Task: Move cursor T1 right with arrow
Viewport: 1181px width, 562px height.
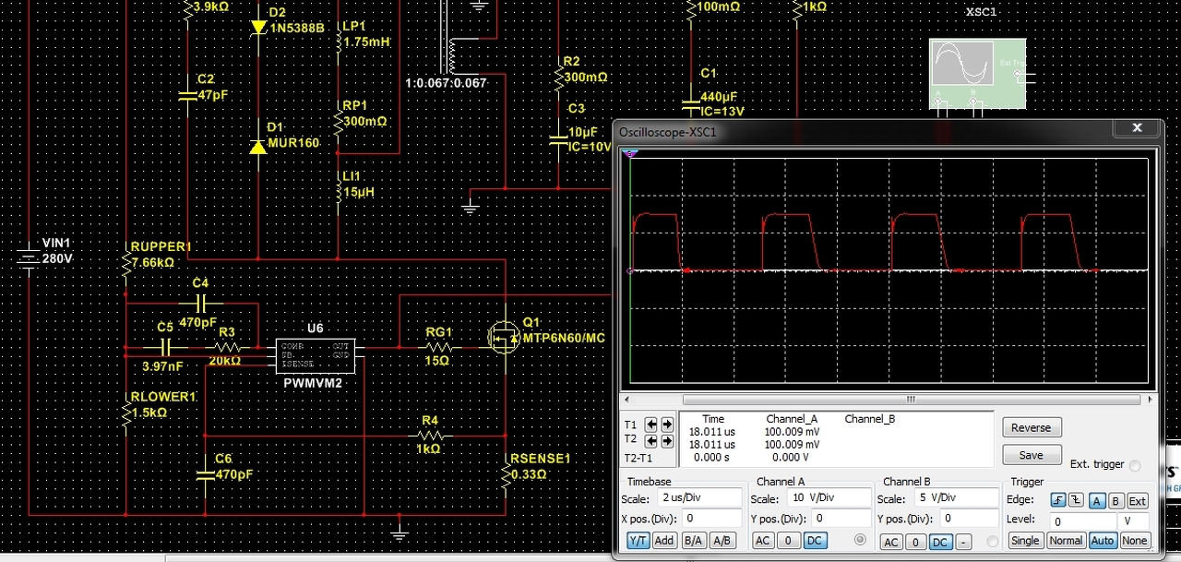Action: 665,424
